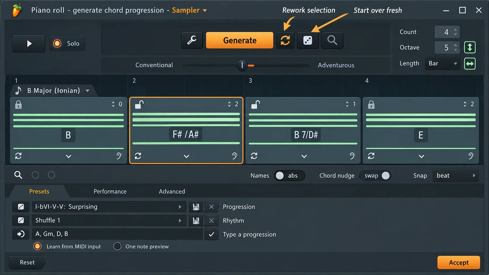Click the delete X for Rhythm preset
Screen dimensions: 489x275
(x=211, y=221)
